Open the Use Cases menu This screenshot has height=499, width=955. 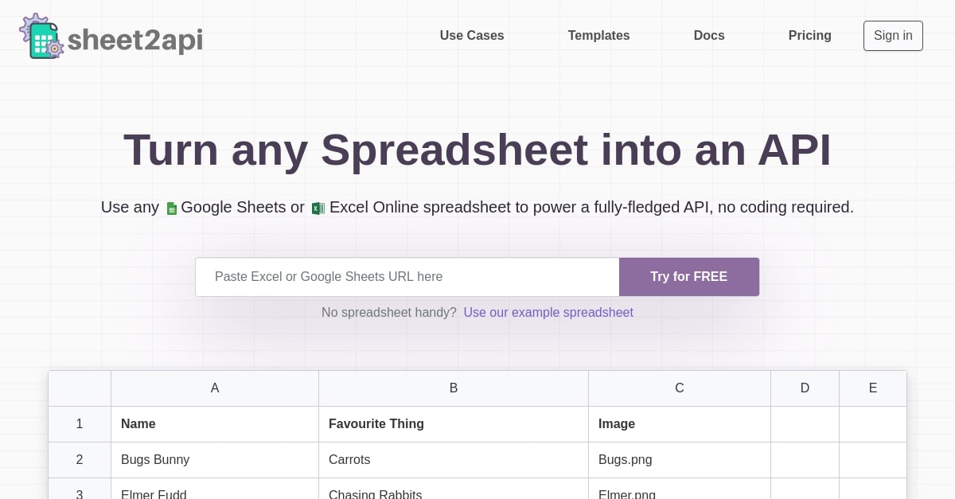(x=472, y=36)
